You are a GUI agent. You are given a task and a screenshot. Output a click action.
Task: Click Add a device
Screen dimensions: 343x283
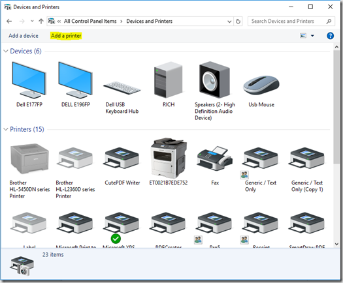(x=24, y=36)
